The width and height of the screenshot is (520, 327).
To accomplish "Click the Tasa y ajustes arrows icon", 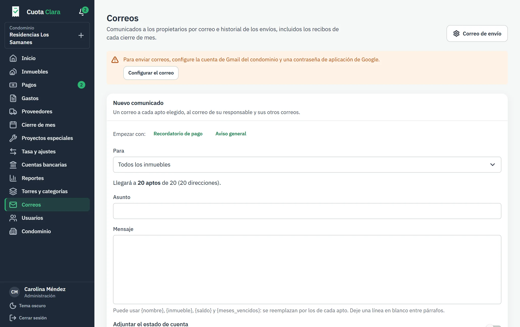I will tap(13, 152).
